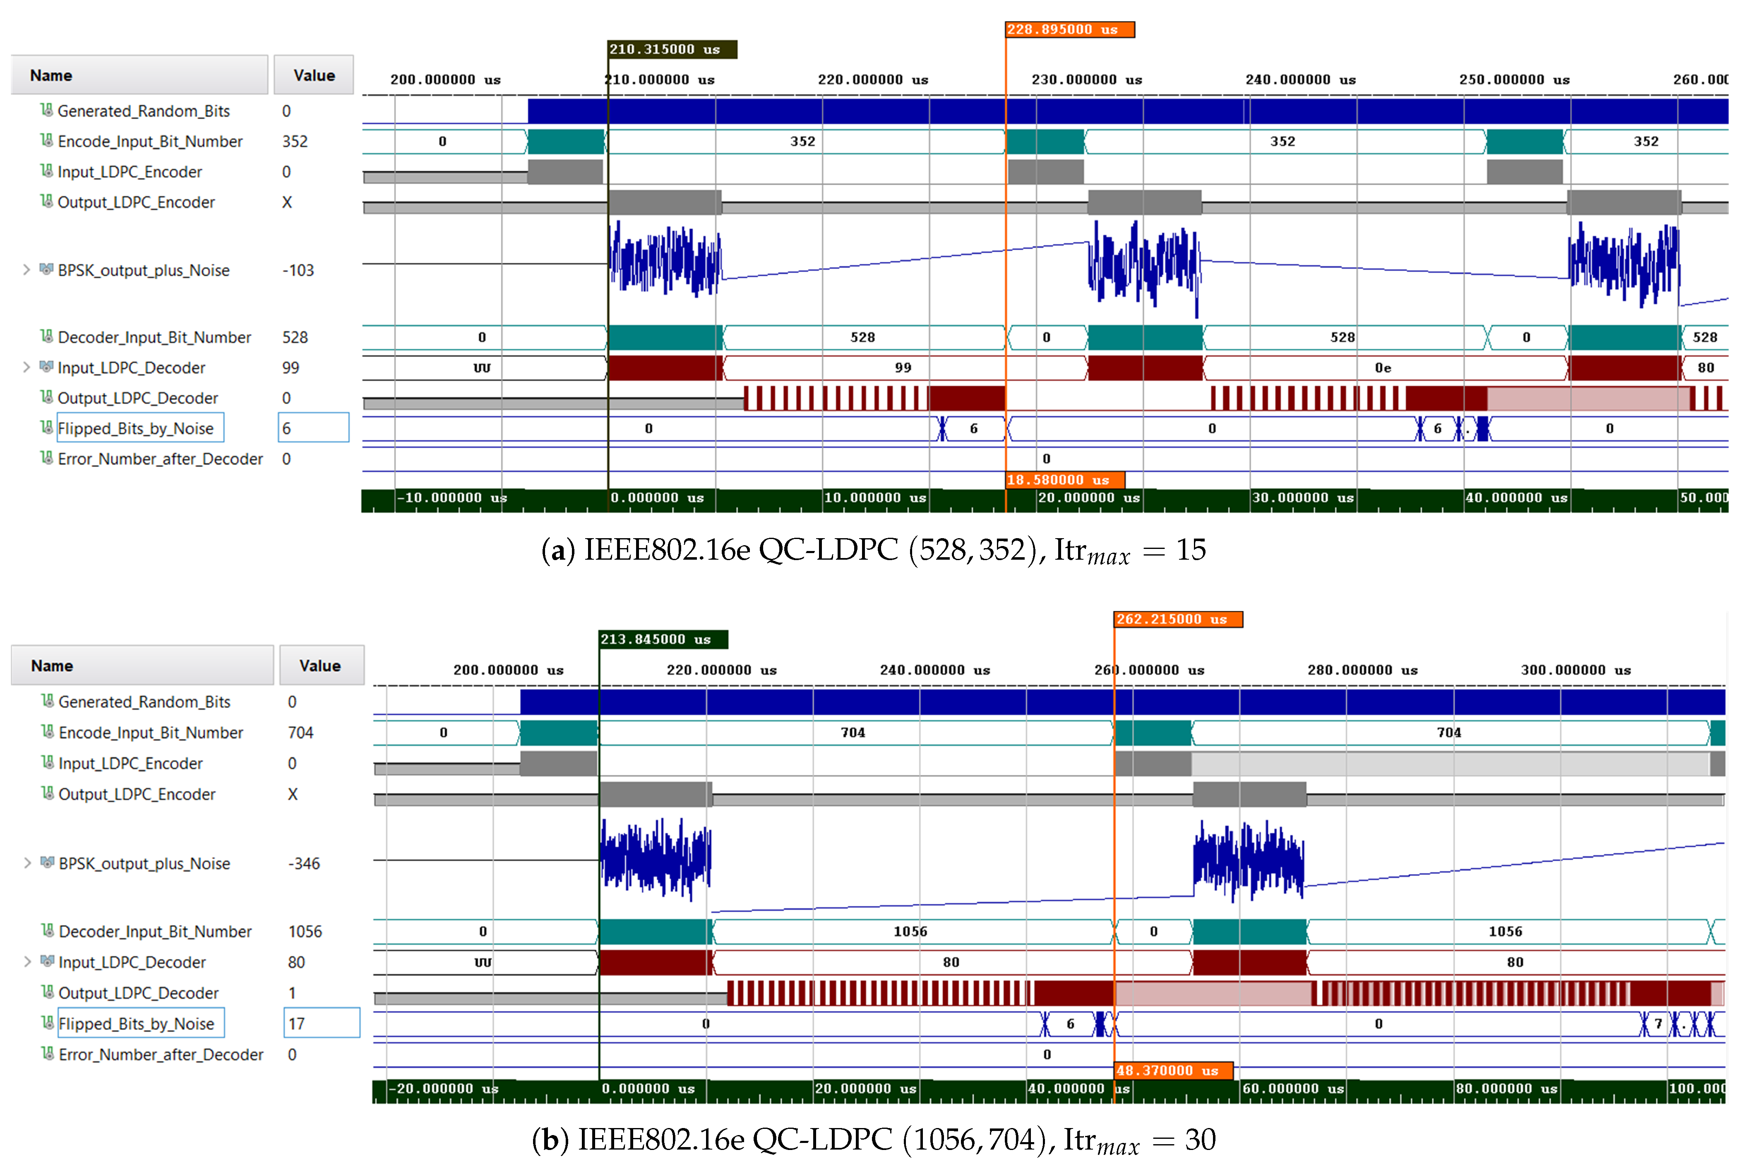Click the Flipped_Bits_by_Noise value box showing 17
The image size is (1746, 1169).
[x=322, y=1023]
